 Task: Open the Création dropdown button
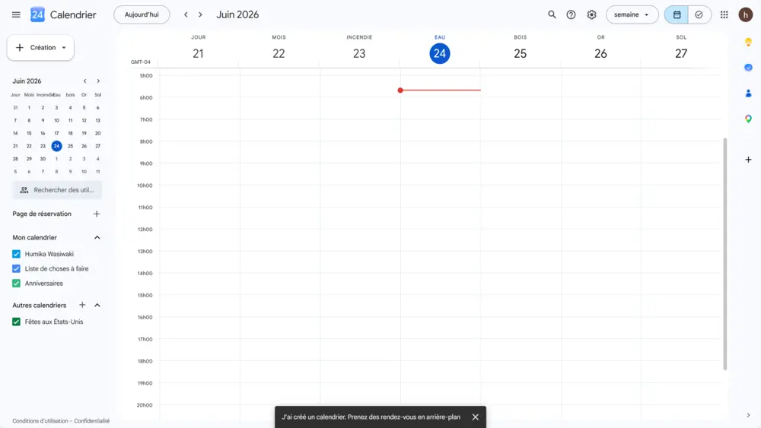40,47
